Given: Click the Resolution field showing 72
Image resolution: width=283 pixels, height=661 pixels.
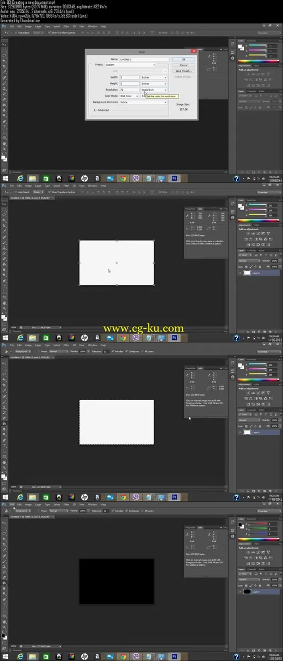Looking at the screenshot, I should point(129,90).
